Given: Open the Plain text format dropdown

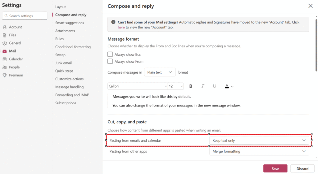Looking at the screenshot, I should (x=160, y=72).
